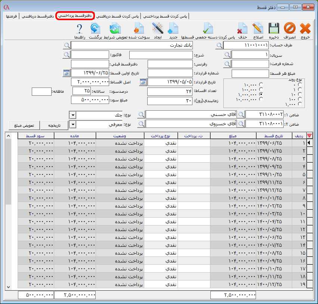Open calendar picker for تاریخ قرارداد
Screen dimensions: 318x304
click(x=143, y=82)
